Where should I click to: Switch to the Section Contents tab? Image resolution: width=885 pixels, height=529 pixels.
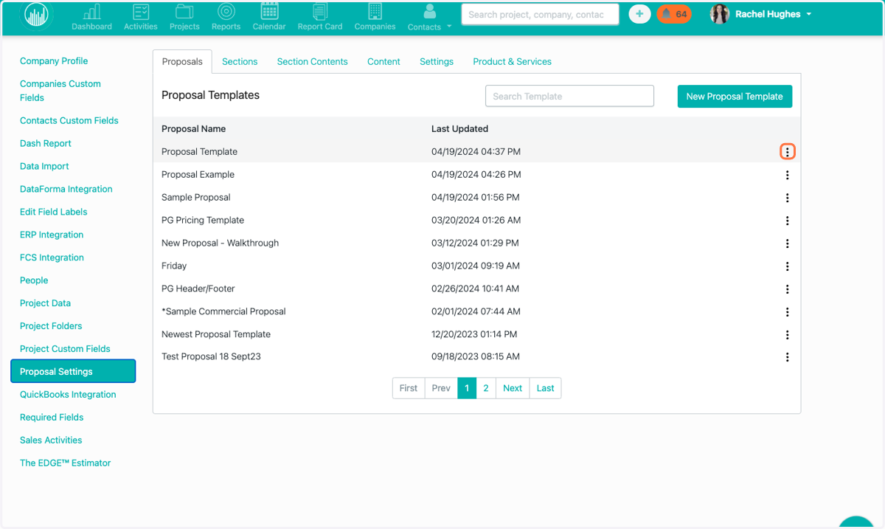[x=313, y=61]
